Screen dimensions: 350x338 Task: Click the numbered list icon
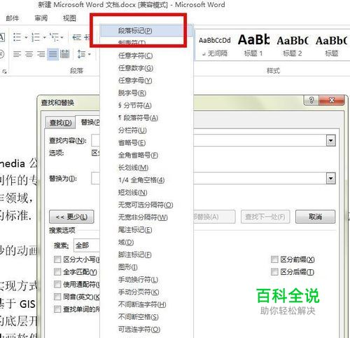click(x=36, y=37)
